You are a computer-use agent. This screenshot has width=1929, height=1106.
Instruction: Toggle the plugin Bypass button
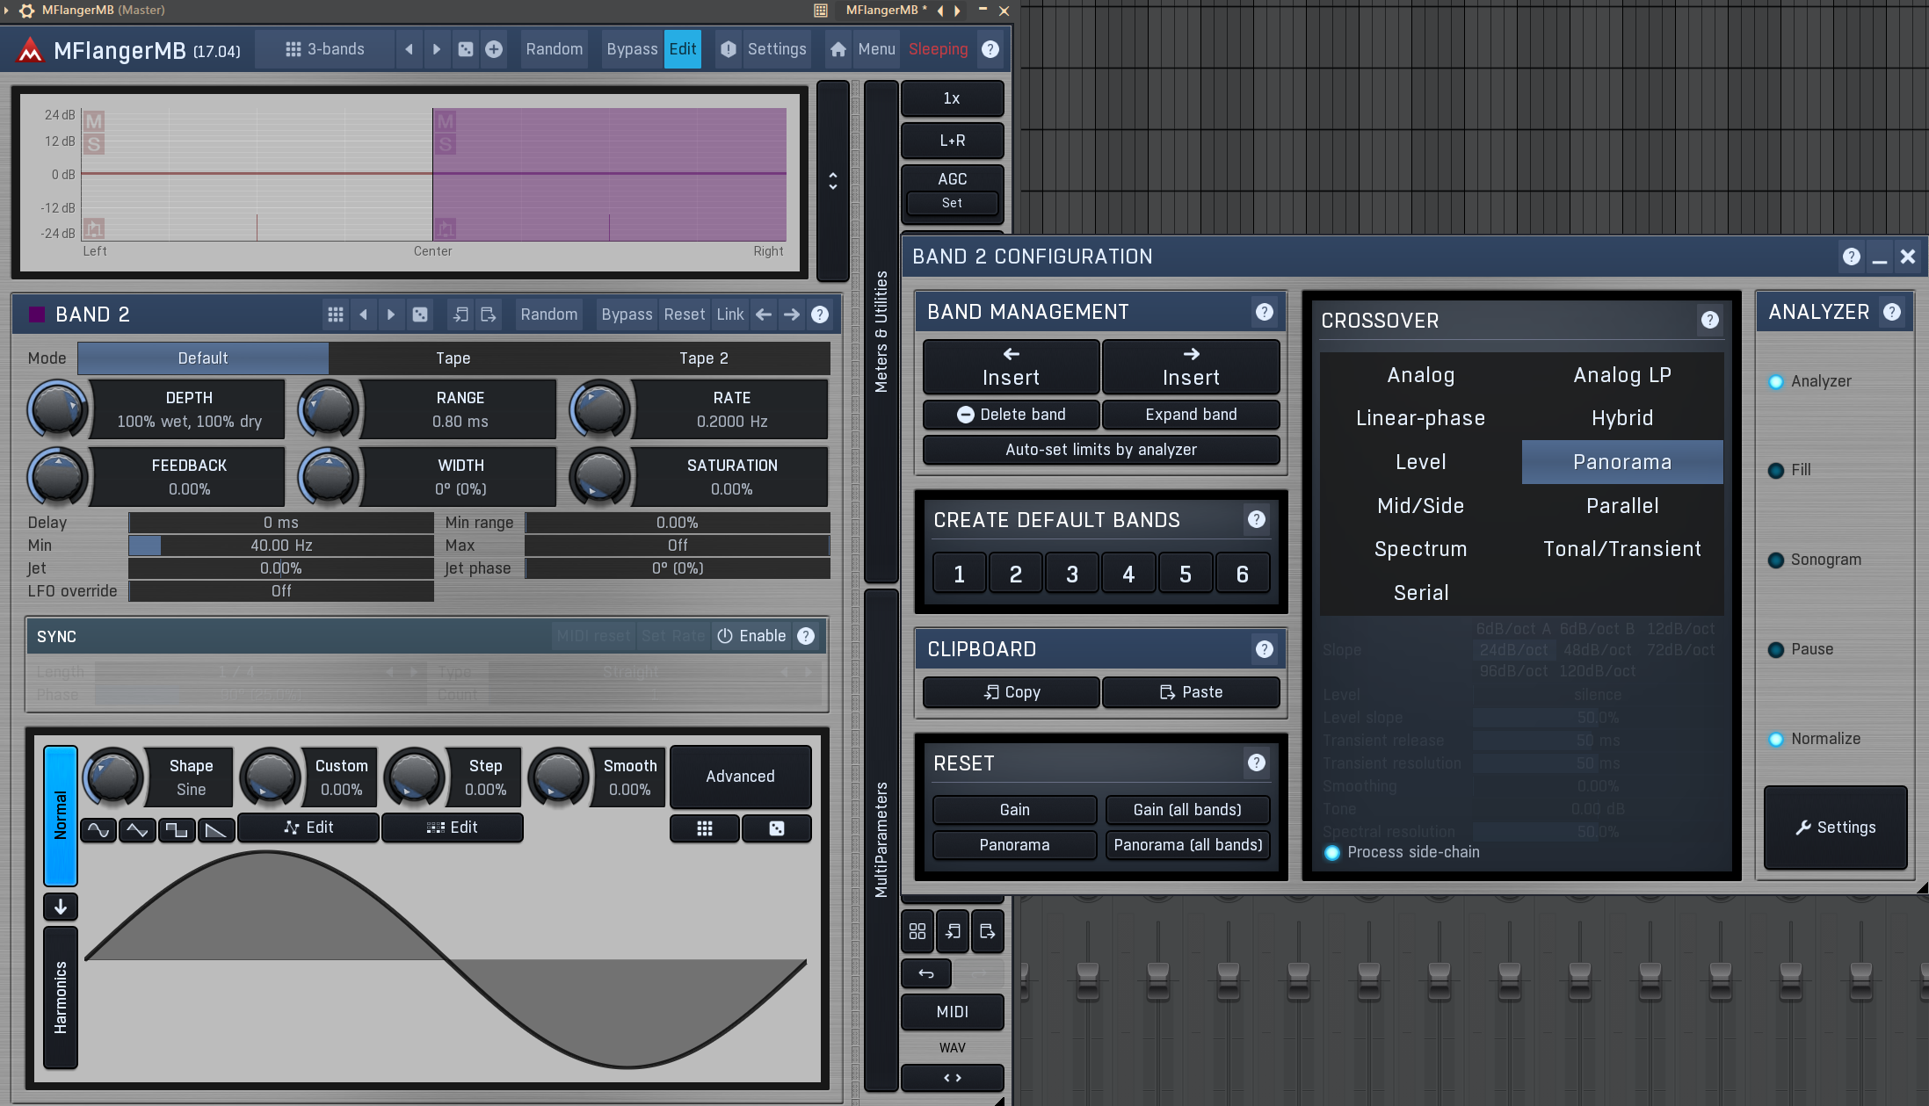point(632,49)
